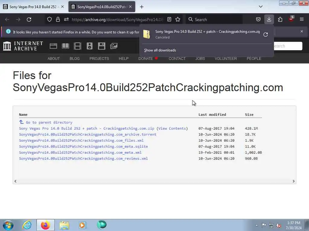Open the Extensions puzzle icon
This screenshot has width=309, height=231.
(x=280, y=20)
